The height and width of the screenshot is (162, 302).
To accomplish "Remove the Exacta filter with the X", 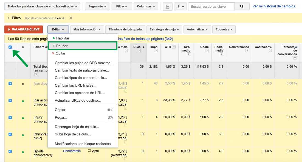I will coord(71,18).
